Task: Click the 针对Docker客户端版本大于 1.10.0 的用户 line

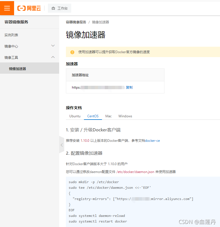Action: (x=97, y=164)
